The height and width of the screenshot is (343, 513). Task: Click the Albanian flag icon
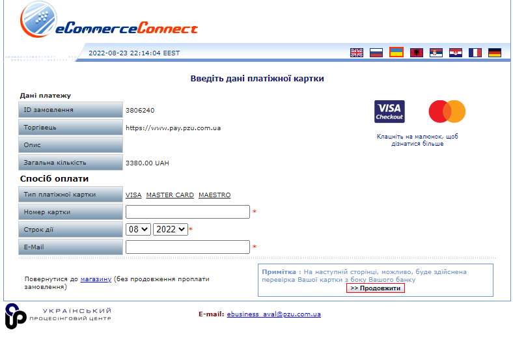(x=416, y=53)
